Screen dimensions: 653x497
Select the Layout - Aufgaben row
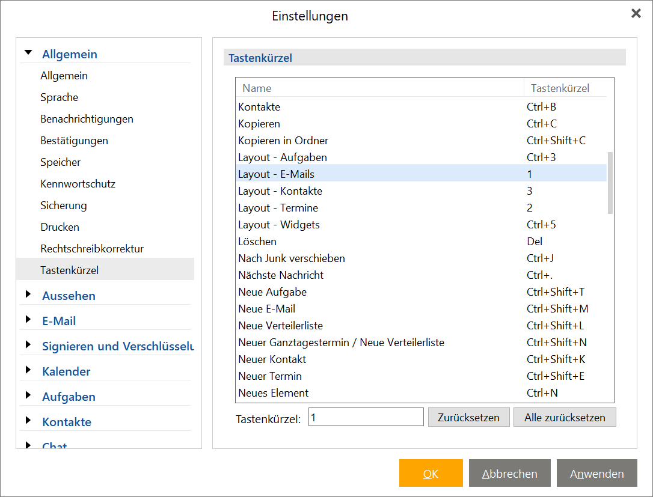(x=422, y=157)
